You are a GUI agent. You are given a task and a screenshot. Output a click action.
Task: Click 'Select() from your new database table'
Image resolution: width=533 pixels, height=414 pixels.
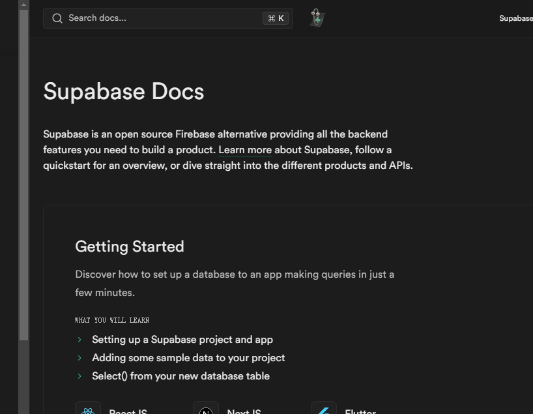pos(180,376)
